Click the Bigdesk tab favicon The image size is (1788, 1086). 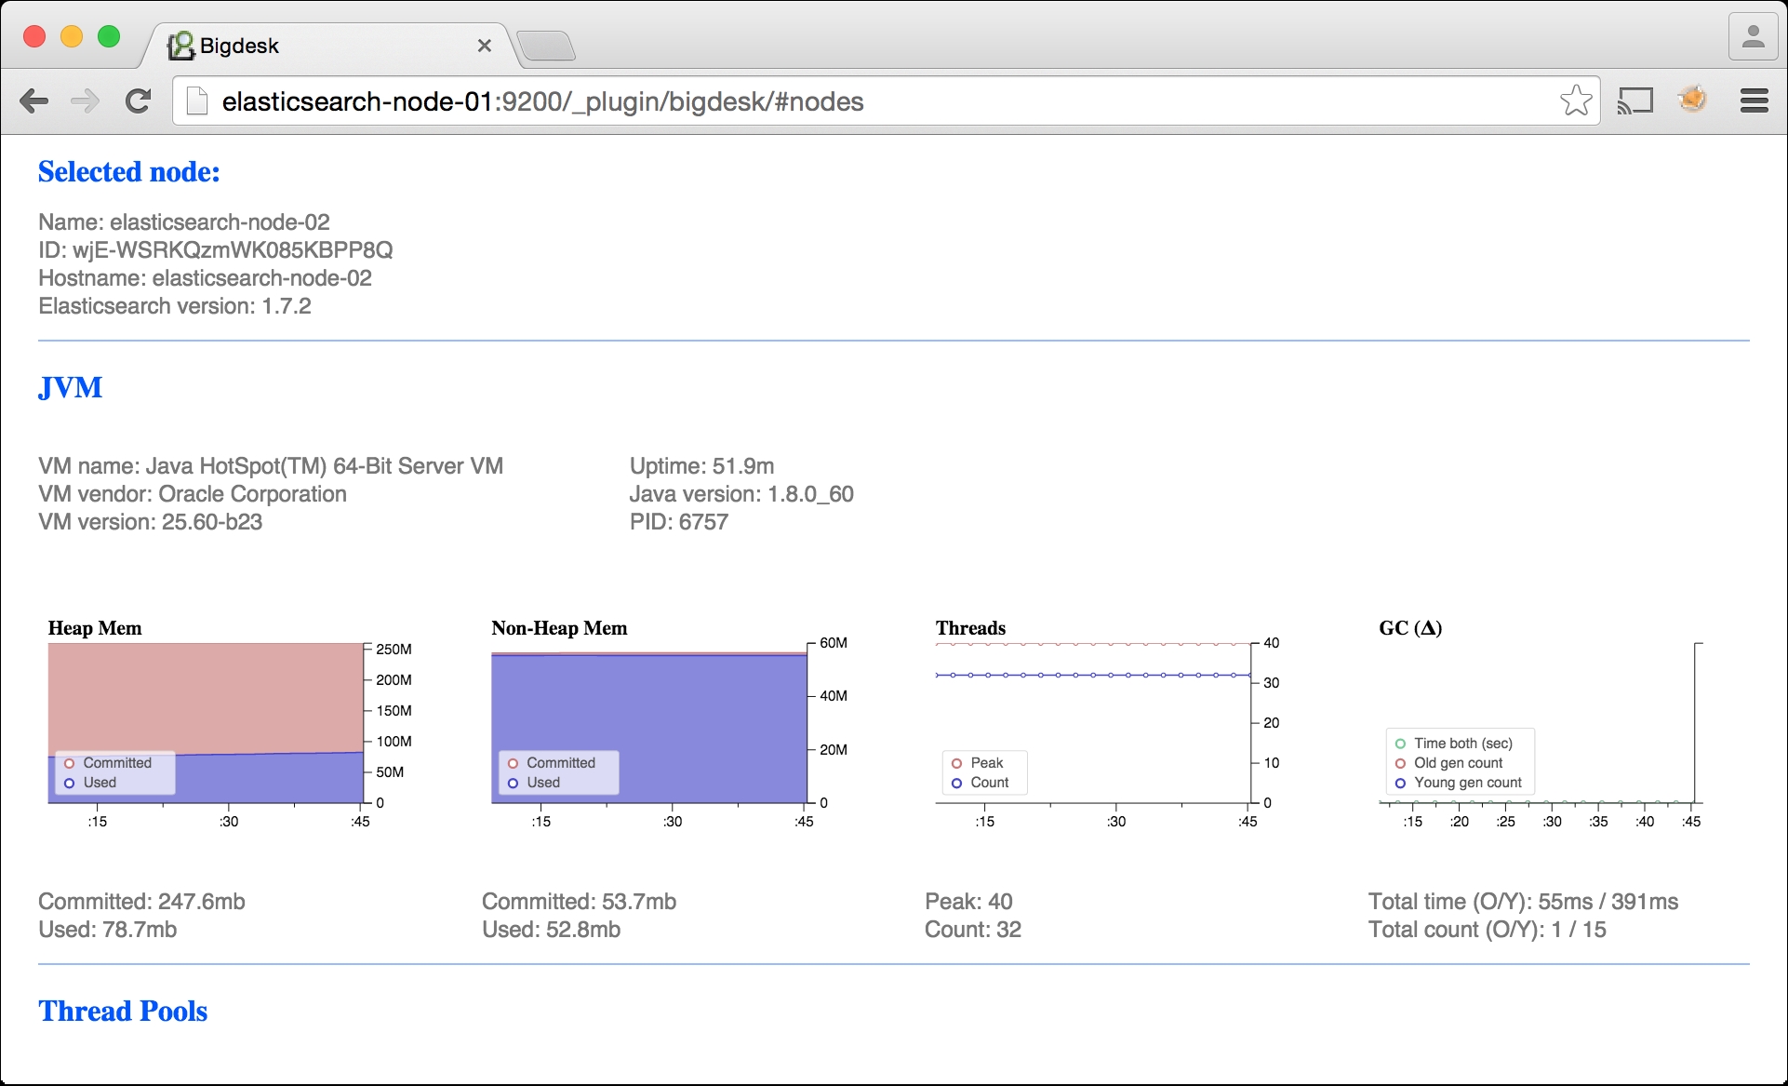[180, 46]
